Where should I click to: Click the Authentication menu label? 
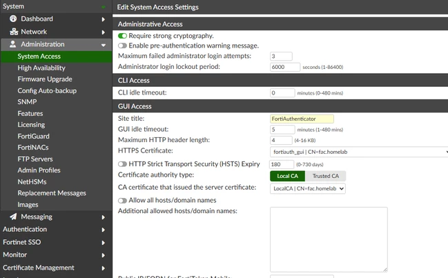coord(25,229)
